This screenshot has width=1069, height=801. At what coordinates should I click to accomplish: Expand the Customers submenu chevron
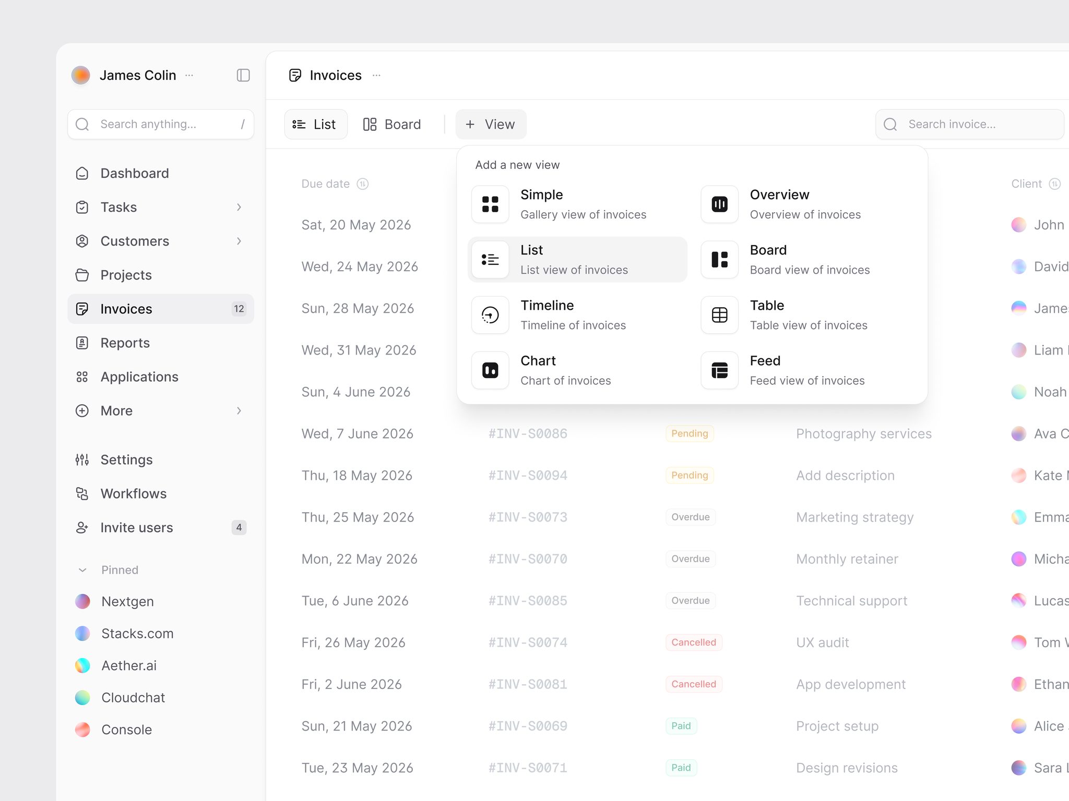239,241
